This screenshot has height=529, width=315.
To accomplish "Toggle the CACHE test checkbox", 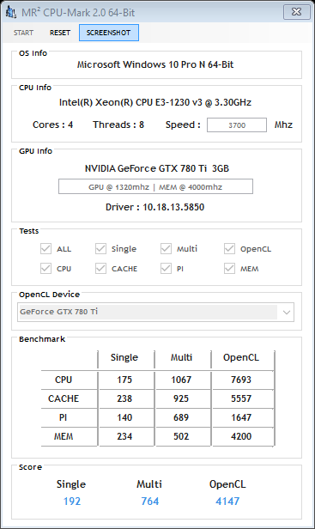I will coord(100,269).
